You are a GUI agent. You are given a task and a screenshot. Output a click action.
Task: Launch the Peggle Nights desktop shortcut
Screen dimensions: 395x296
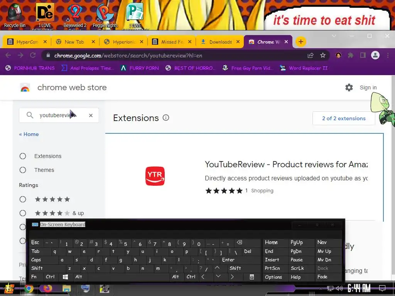(105, 15)
